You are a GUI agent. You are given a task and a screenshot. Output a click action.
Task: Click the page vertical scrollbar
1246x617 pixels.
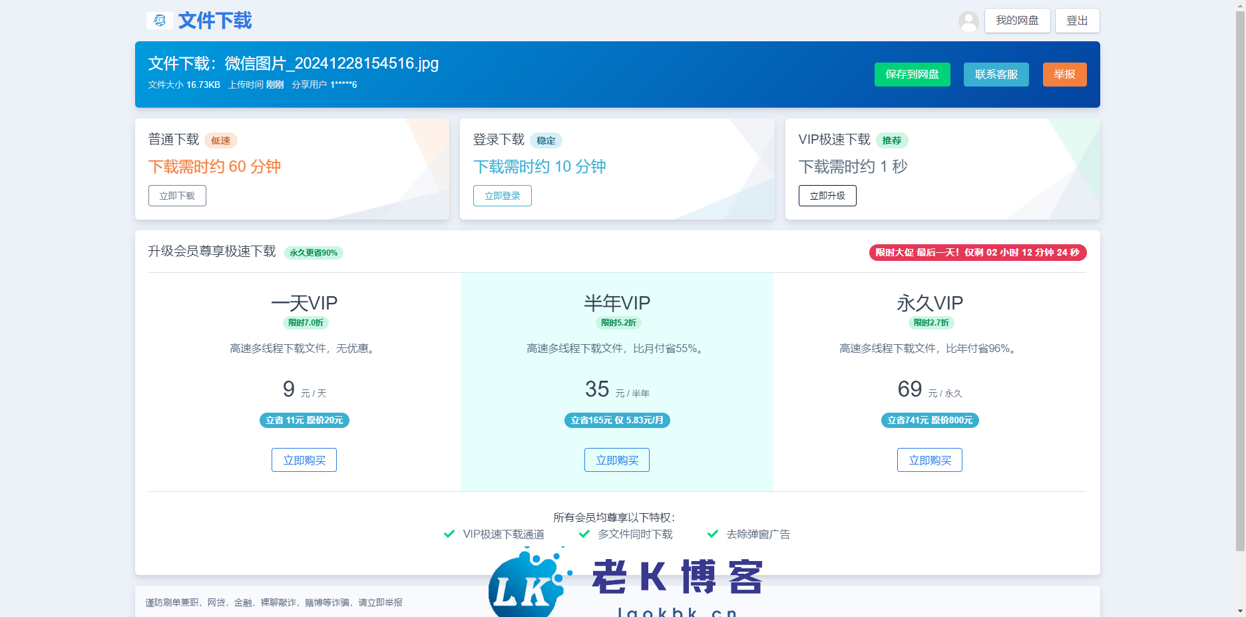(x=1240, y=280)
